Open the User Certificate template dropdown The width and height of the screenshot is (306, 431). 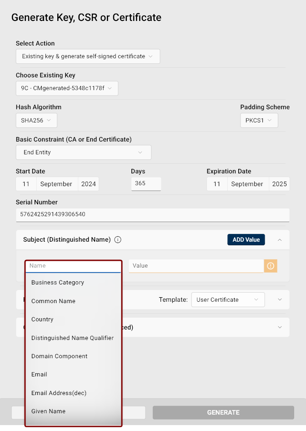(x=228, y=299)
